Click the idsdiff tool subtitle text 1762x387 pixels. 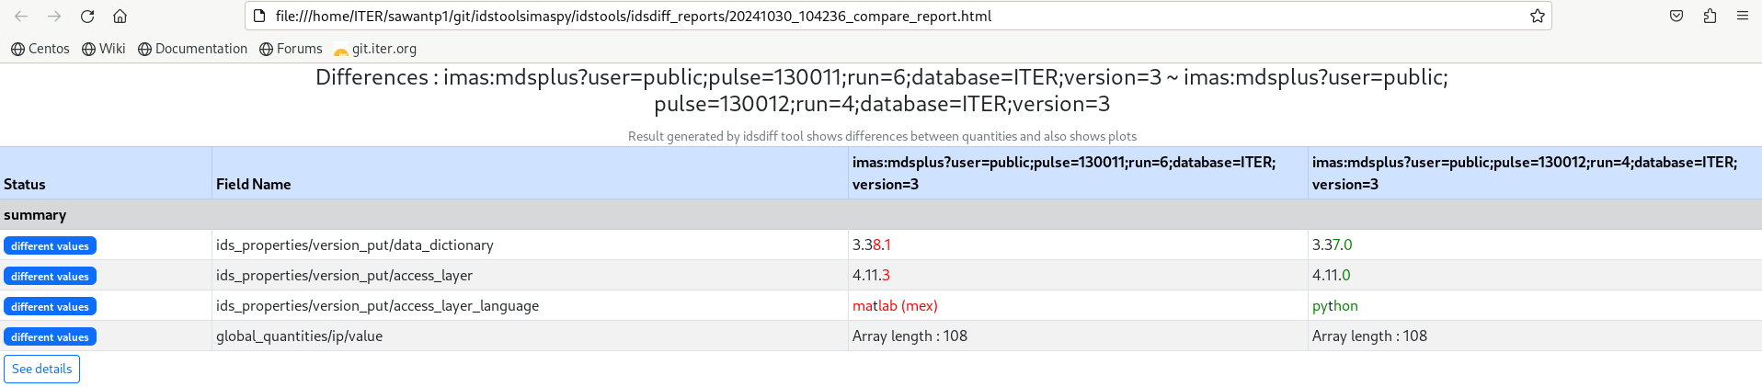[x=882, y=136]
